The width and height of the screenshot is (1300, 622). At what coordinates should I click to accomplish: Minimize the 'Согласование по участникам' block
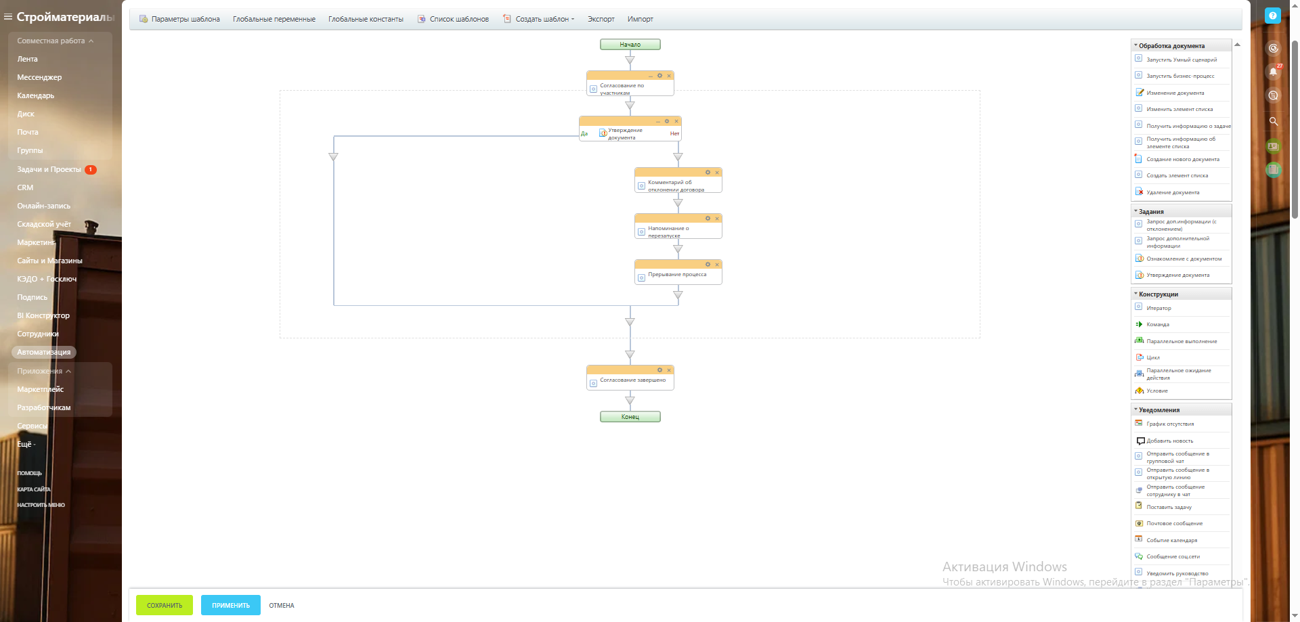(x=651, y=76)
